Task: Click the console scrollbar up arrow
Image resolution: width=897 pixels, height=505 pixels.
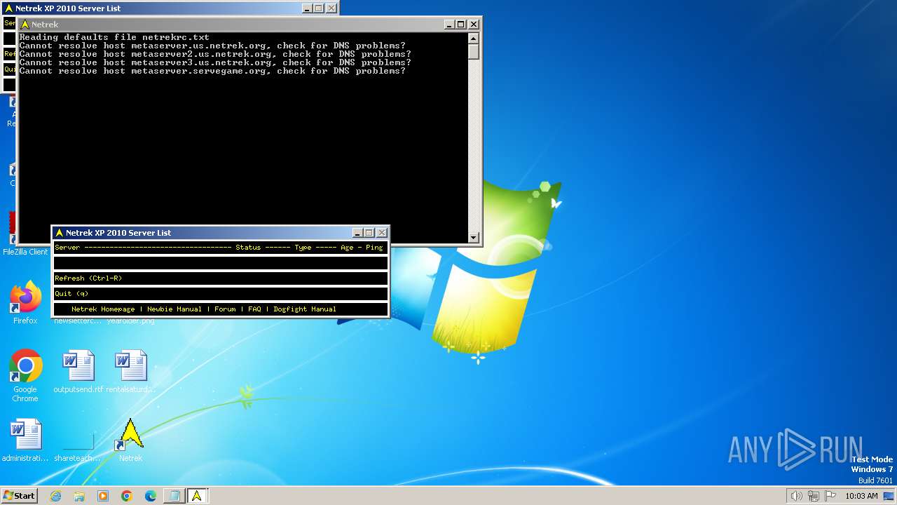Action: pyautogui.click(x=474, y=39)
